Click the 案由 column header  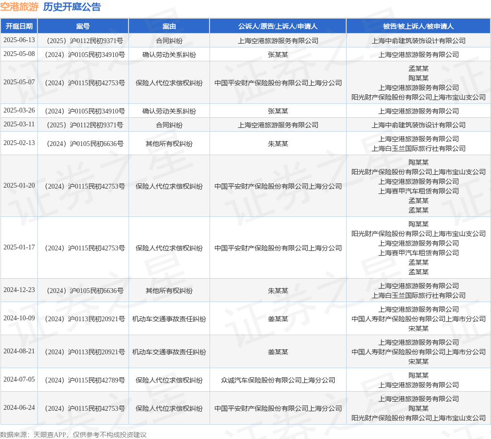[169, 26]
